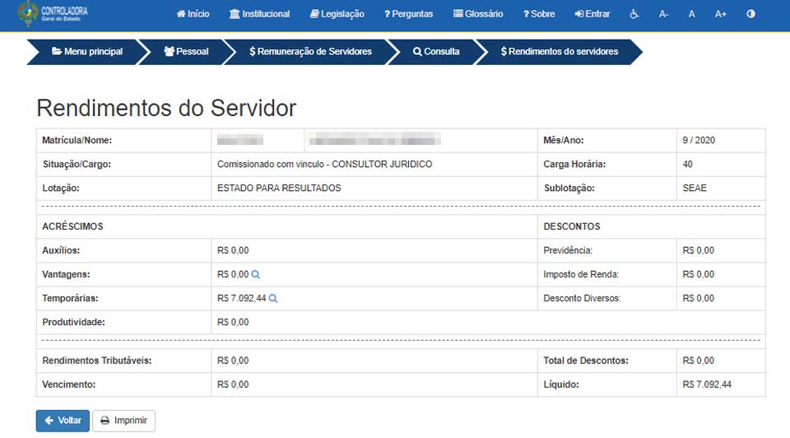Screen dimensions: 790x438
Task: Click Entrar to log in
Action: click(x=592, y=14)
